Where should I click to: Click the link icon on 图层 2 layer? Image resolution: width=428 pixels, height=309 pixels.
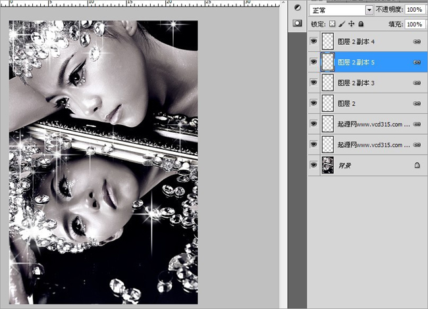pos(417,104)
